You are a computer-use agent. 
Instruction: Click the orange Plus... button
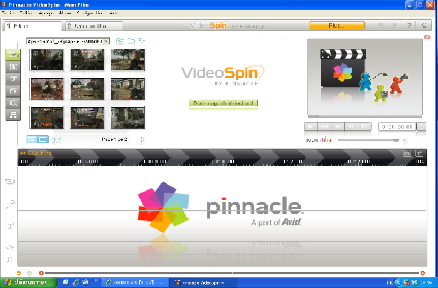337,26
